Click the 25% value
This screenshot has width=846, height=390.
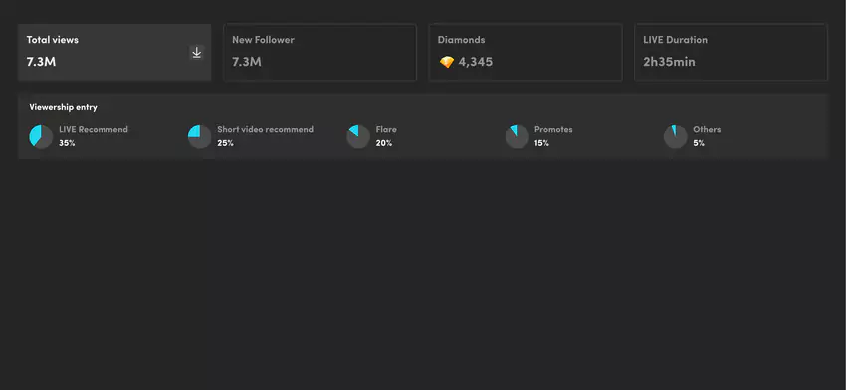[x=226, y=143]
